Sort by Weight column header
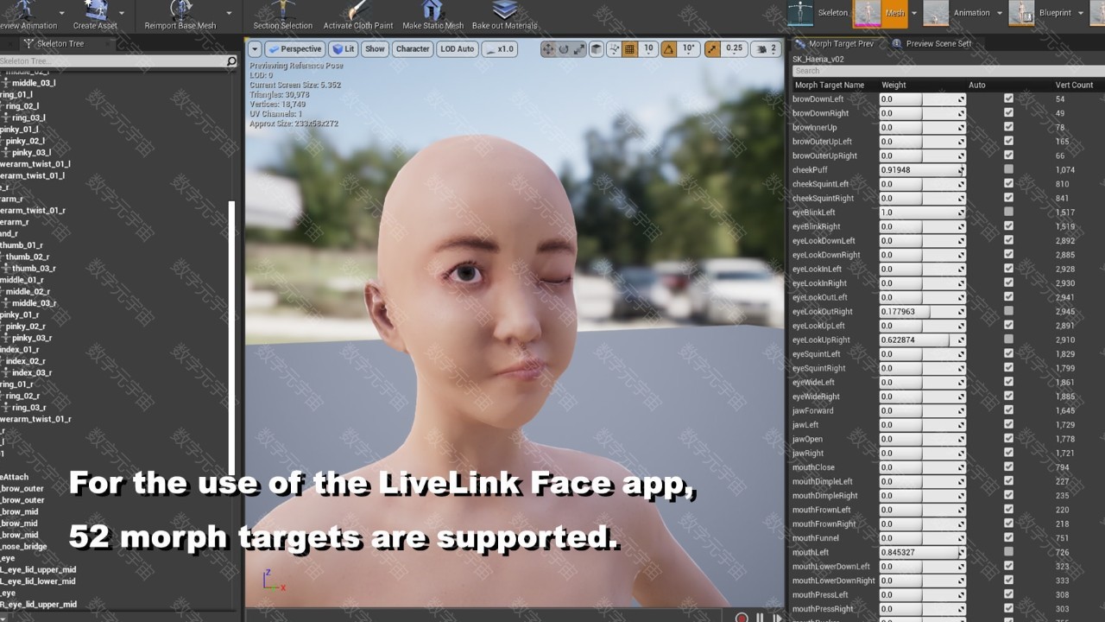 click(893, 85)
